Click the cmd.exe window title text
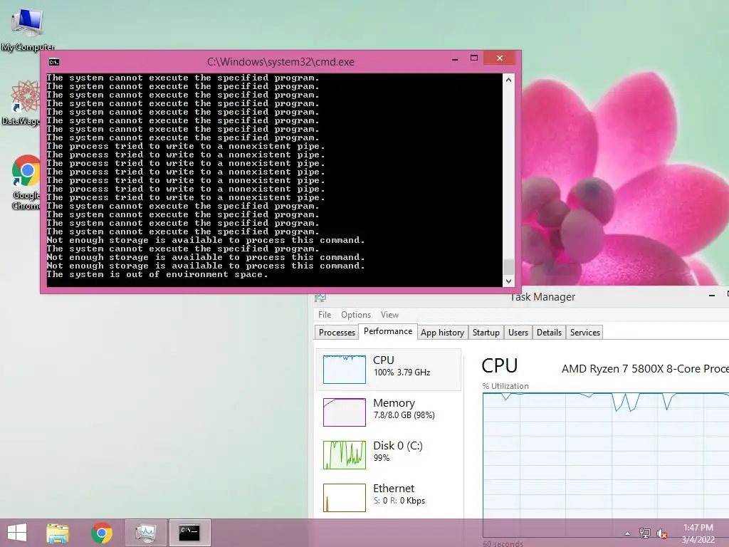729x547 pixels. (280, 62)
